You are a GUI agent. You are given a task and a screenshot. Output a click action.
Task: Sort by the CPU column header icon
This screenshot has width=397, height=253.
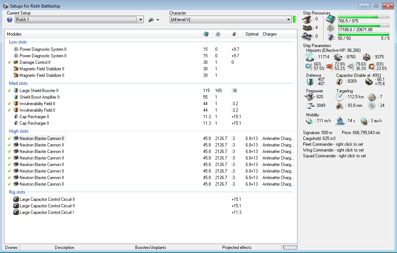206,34
